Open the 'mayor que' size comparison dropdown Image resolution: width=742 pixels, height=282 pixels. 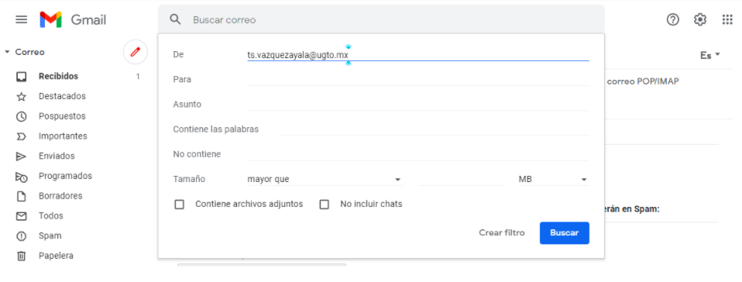pyautogui.click(x=325, y=179)
